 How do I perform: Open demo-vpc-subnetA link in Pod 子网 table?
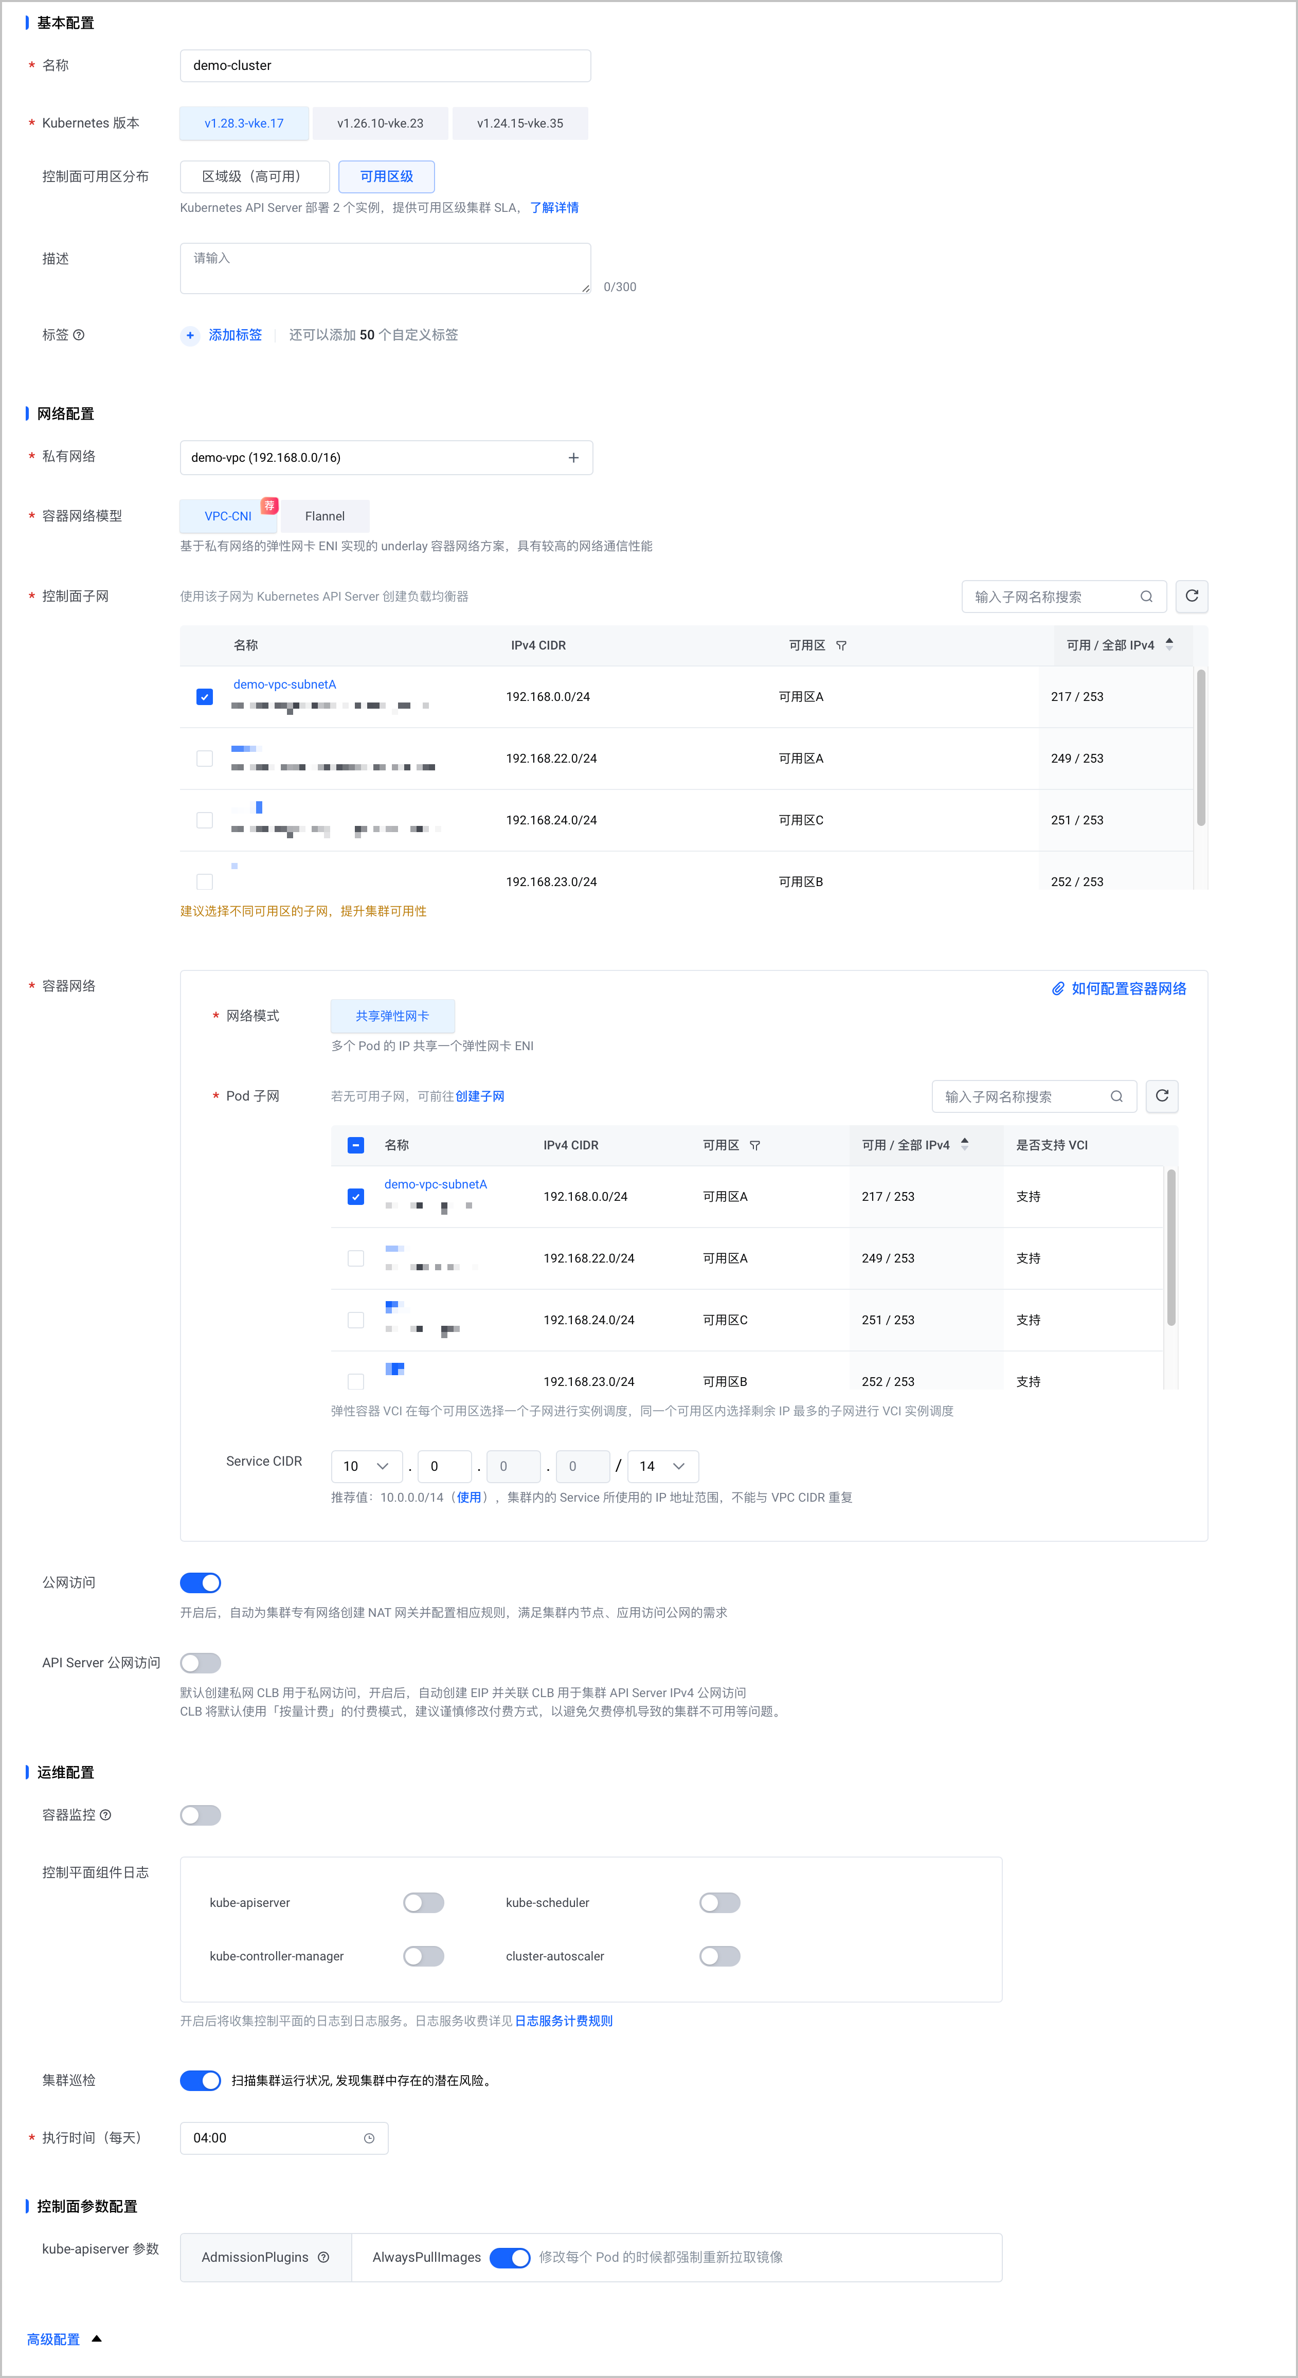click(436, 1184)
